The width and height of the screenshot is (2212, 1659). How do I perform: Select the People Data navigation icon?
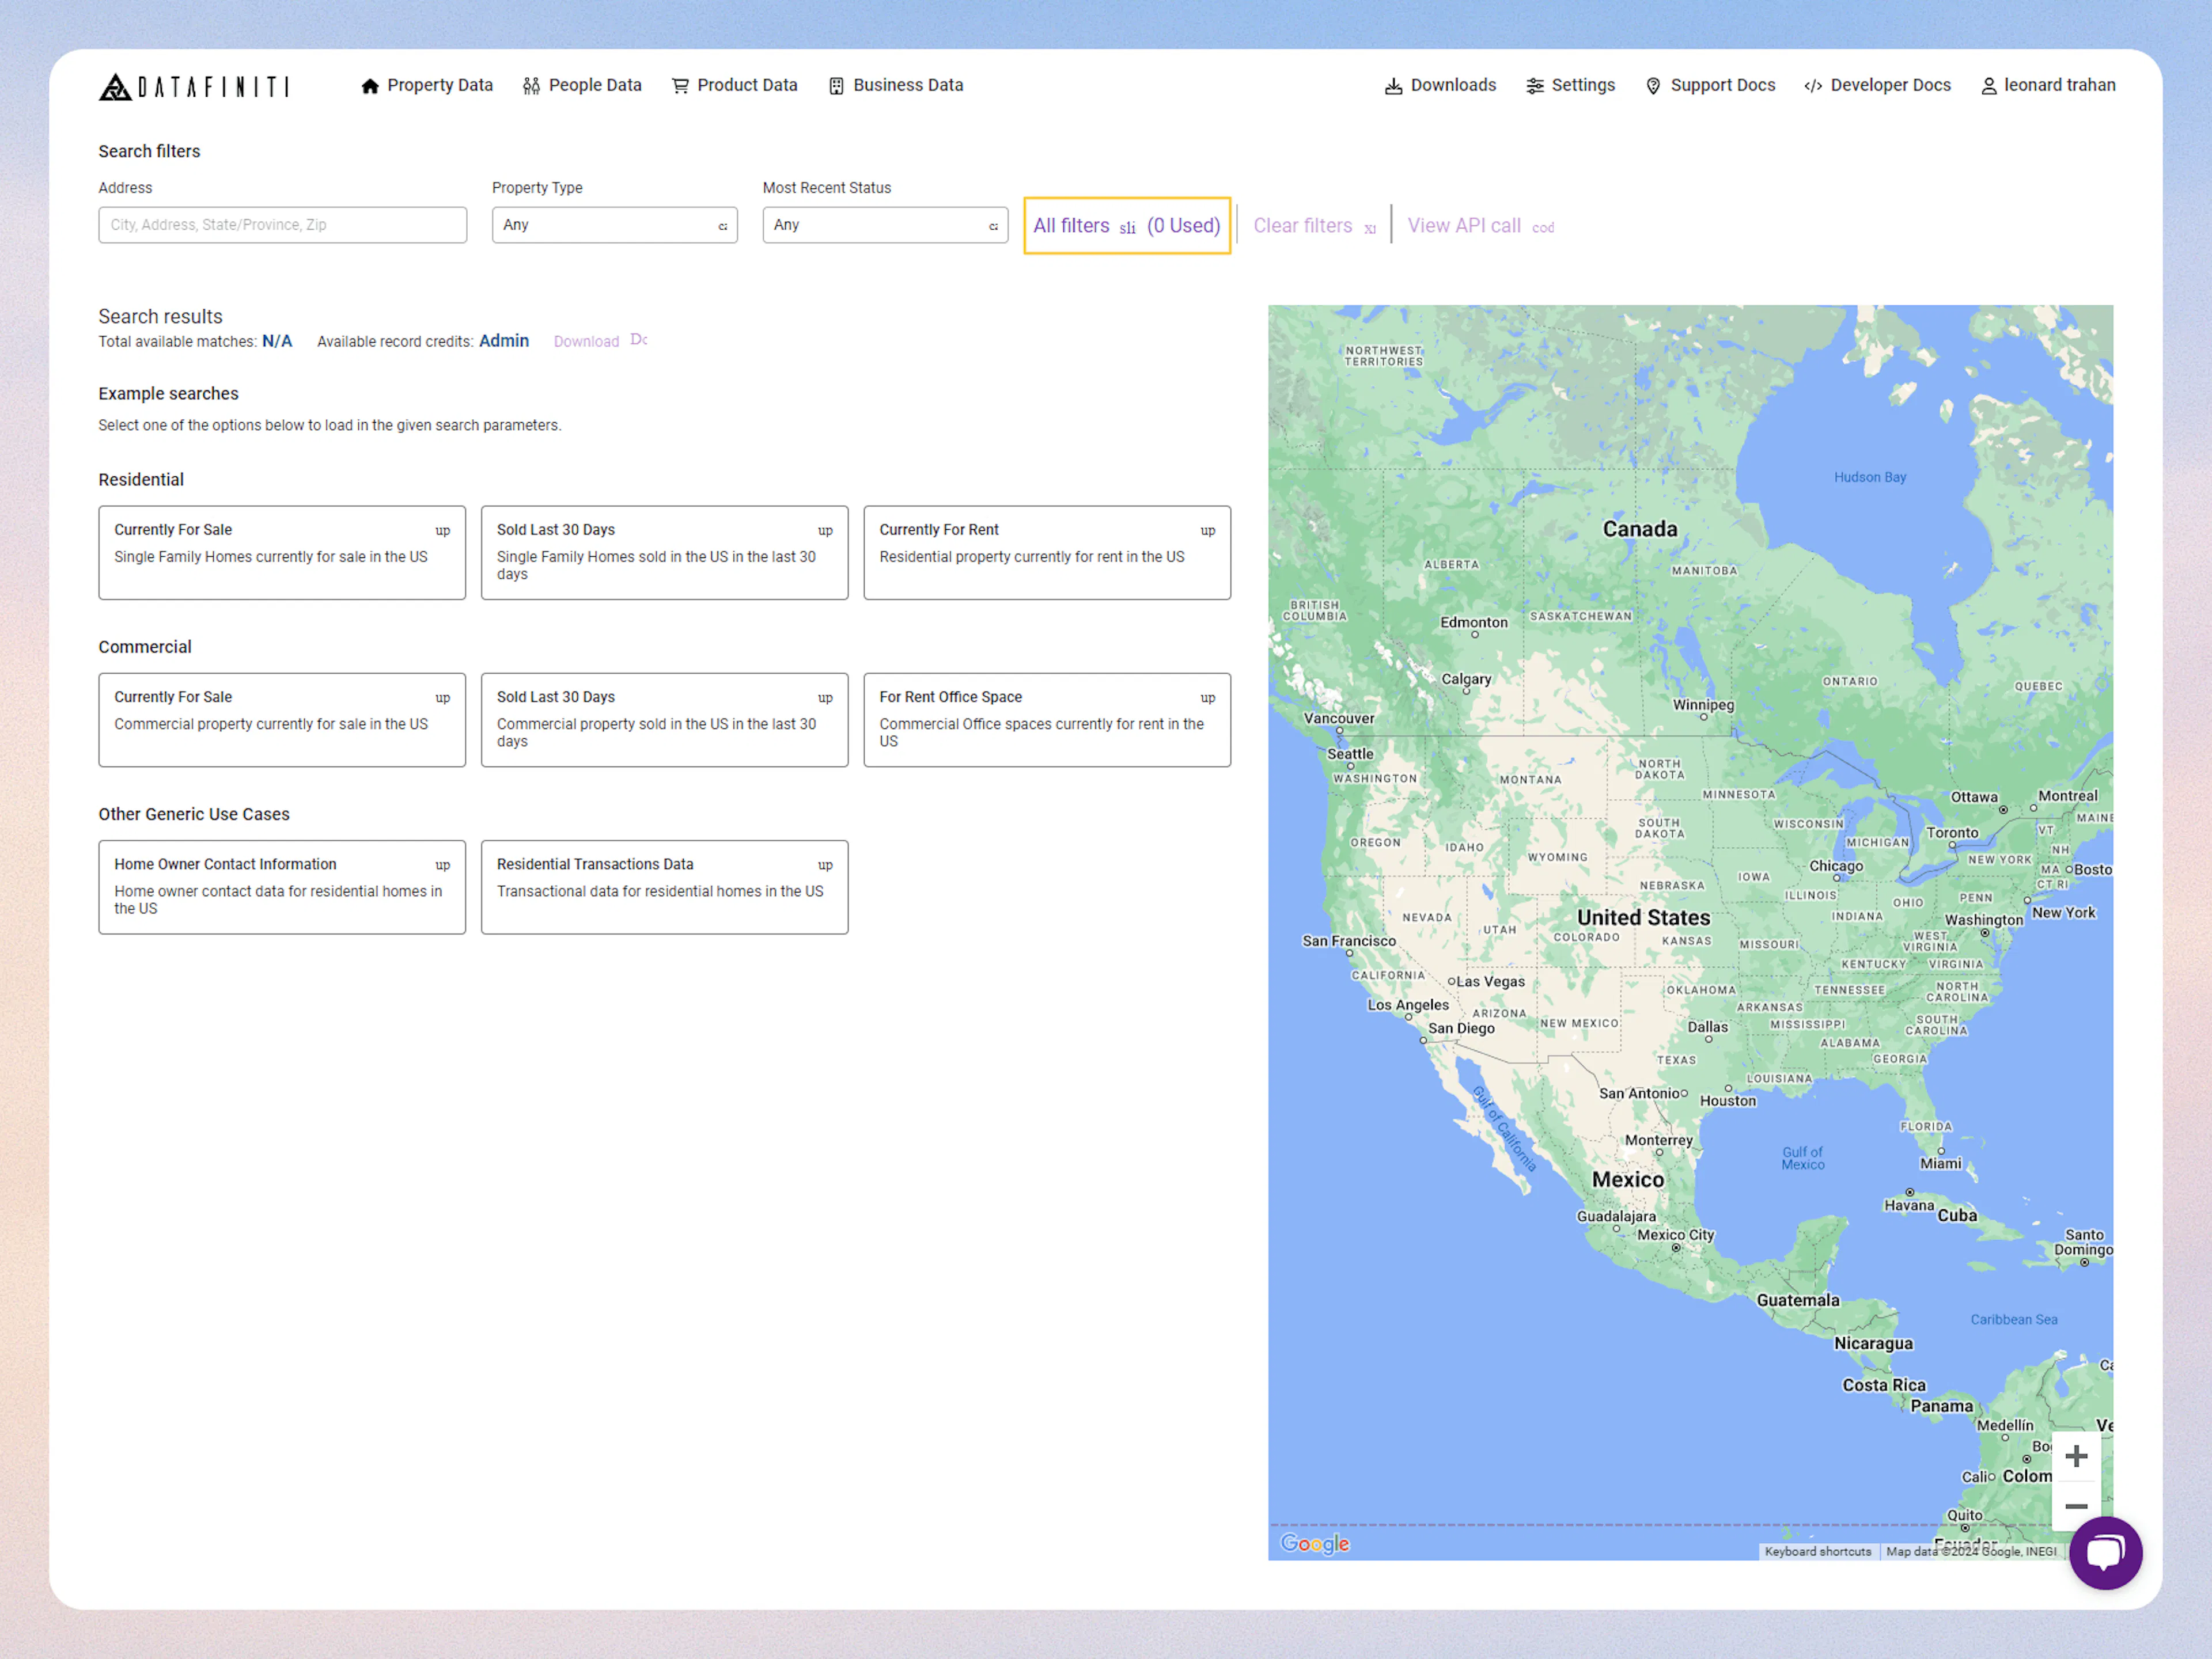pos(531,85)
